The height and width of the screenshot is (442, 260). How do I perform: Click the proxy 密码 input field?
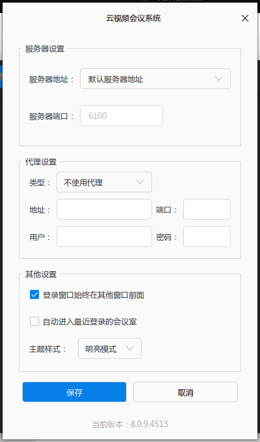(207, 237)
